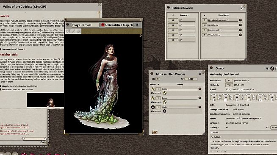Select the shield mask tool on image toolbar
This screenshot has width=277, height=155.
tap(68, 31)
